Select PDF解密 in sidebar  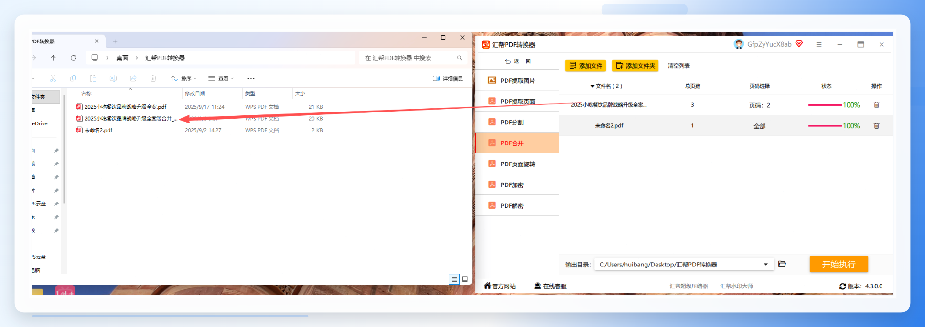tap(517, 206)
